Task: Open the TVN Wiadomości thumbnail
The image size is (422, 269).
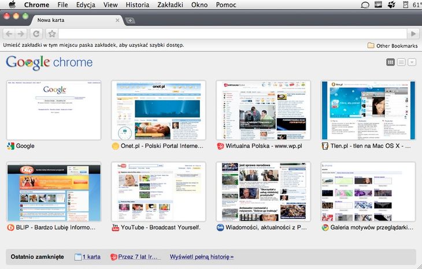Action: coord(263,192)
